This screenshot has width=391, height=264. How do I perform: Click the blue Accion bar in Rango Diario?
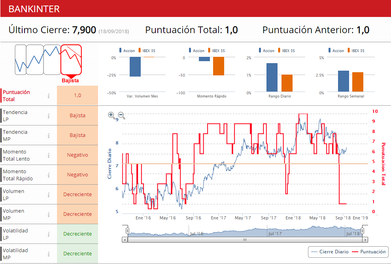[x=272, y=77]
